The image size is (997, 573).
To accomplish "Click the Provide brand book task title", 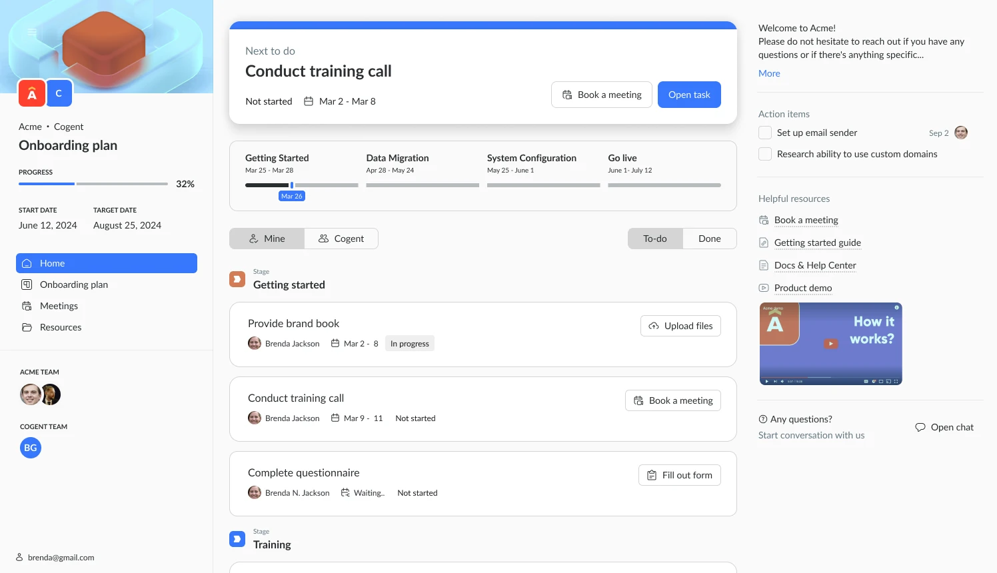I will click(294, 323).
